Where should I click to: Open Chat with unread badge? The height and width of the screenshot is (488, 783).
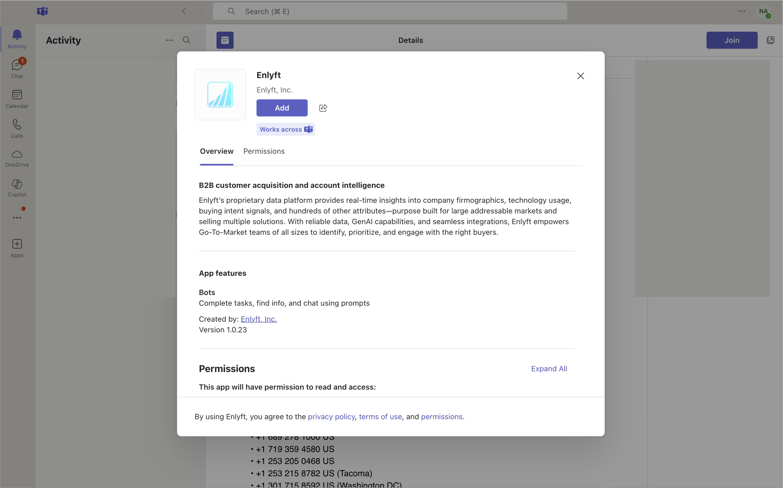(17, 69)
